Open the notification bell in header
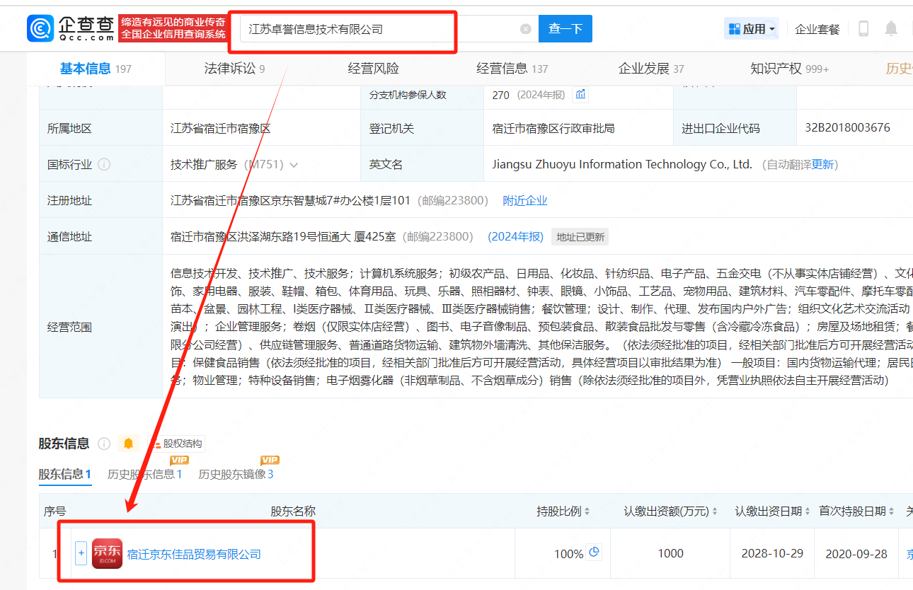This screenshot has width=913, height=590. [891, 29]
